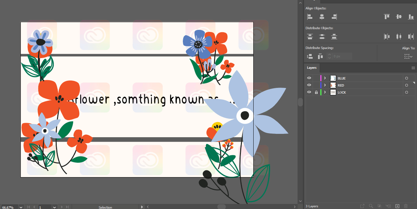Screen dimensions: 417x209
Task: Click the scroll right arrow
Action: pos(295,207)
